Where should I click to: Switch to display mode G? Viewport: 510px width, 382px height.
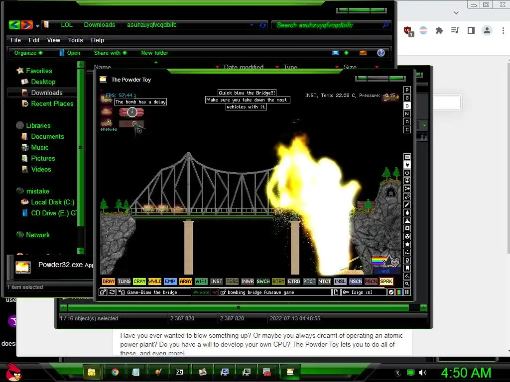click(x=407, y=98)
